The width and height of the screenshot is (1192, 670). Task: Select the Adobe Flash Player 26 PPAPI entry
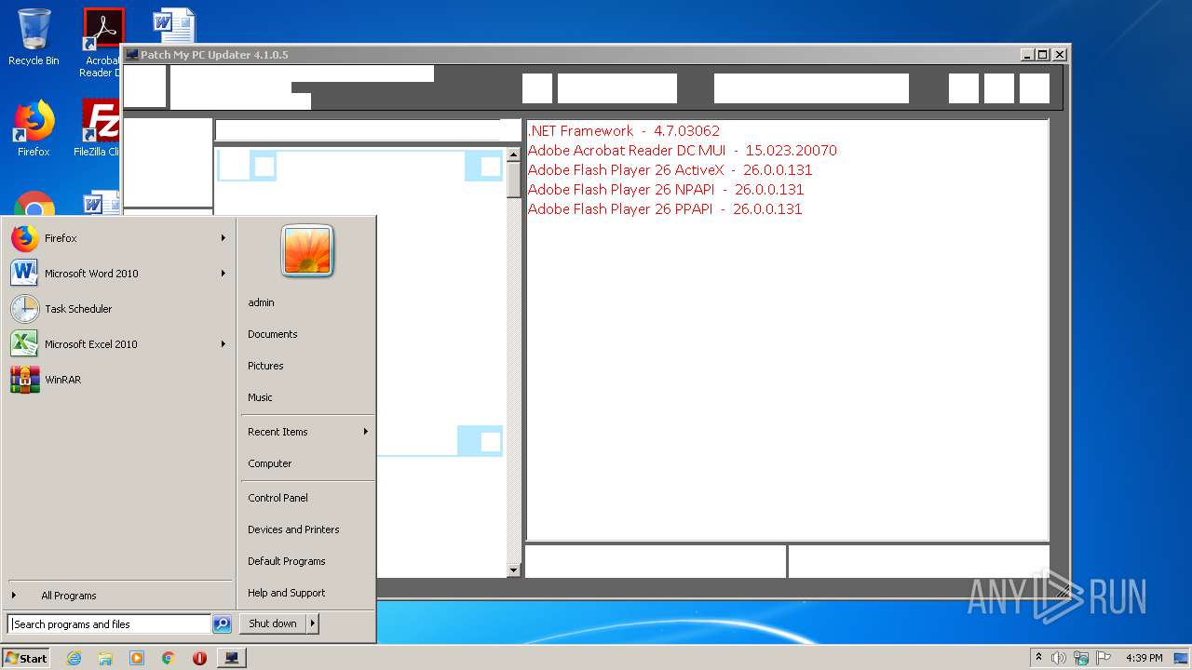tap(665, 209)
